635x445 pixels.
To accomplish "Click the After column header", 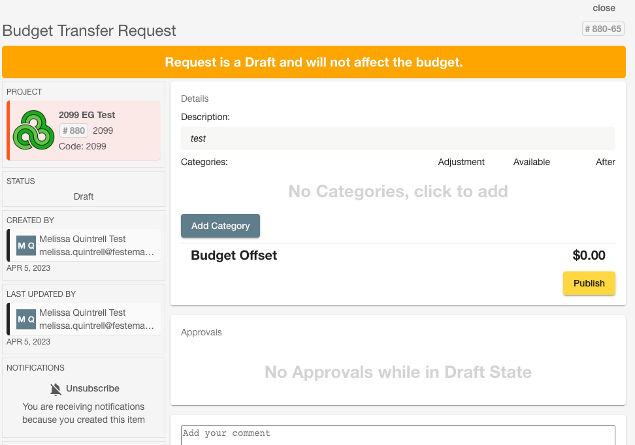I will (x=605, y=162).
